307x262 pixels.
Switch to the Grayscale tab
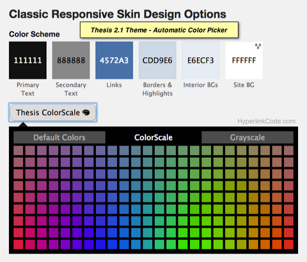248,137
